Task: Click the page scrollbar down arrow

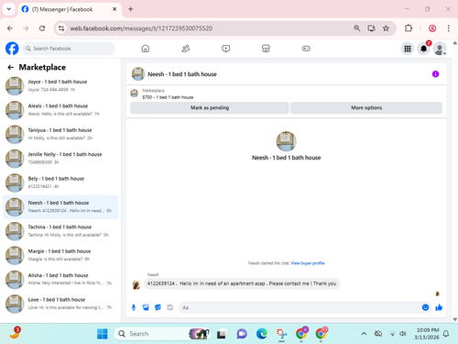Action: [x=455, y=319]
